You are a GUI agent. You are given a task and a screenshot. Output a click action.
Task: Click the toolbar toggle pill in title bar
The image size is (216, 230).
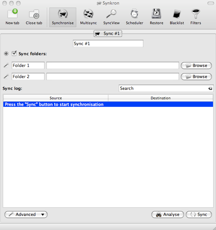click(x=211, y=3)
